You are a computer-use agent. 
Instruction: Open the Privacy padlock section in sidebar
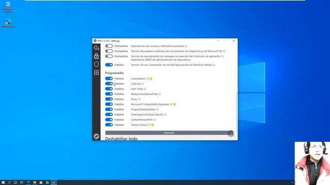(96, 56)
